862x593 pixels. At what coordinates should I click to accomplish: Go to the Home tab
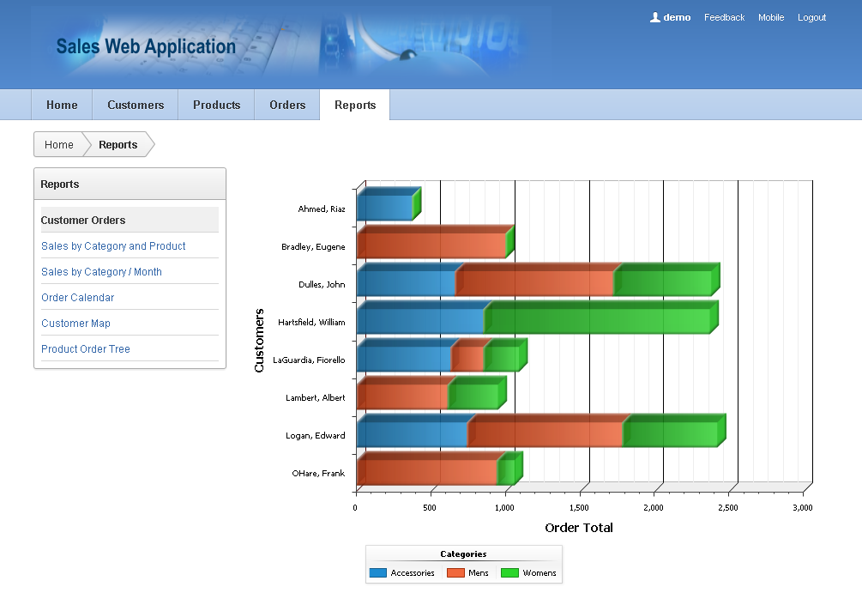pos(62,105)
